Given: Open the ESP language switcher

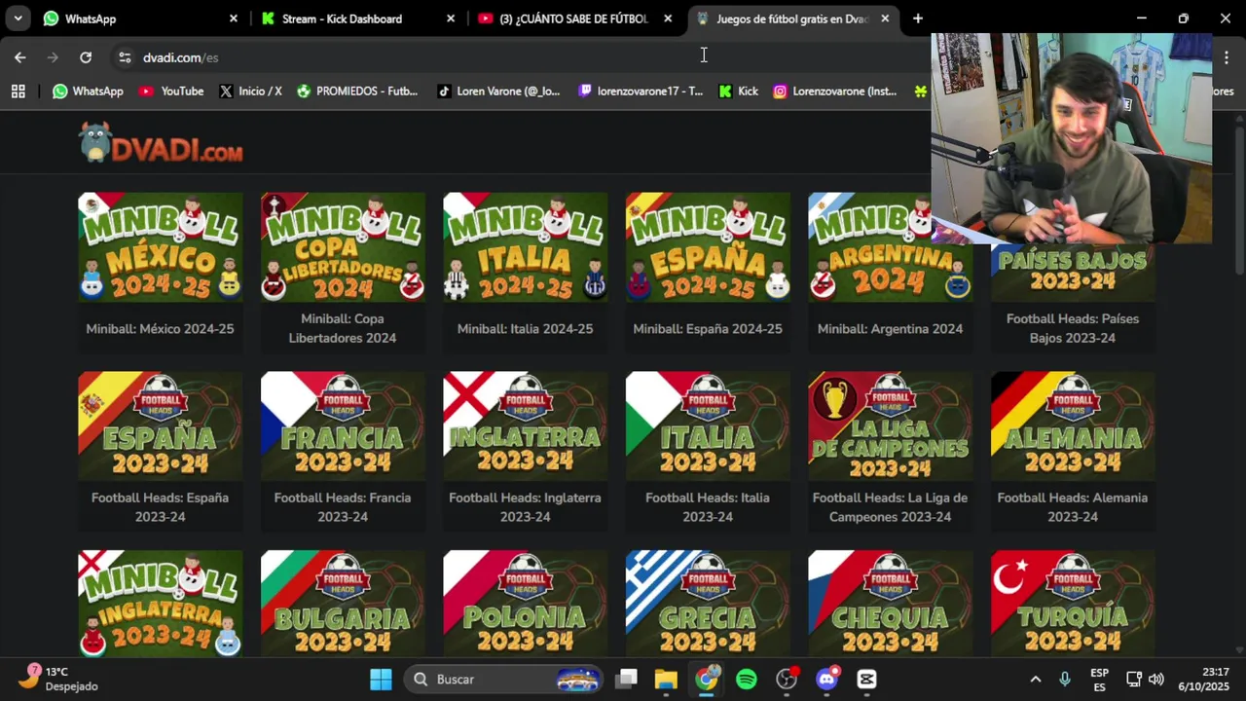Looking at the screenshot, I should pos(1099,679).
